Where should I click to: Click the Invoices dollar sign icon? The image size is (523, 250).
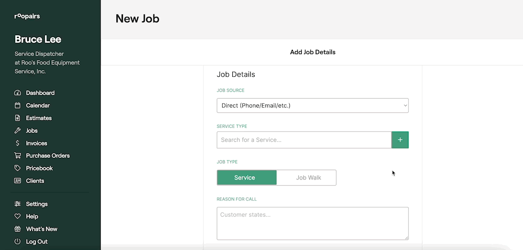pos(17,143)
